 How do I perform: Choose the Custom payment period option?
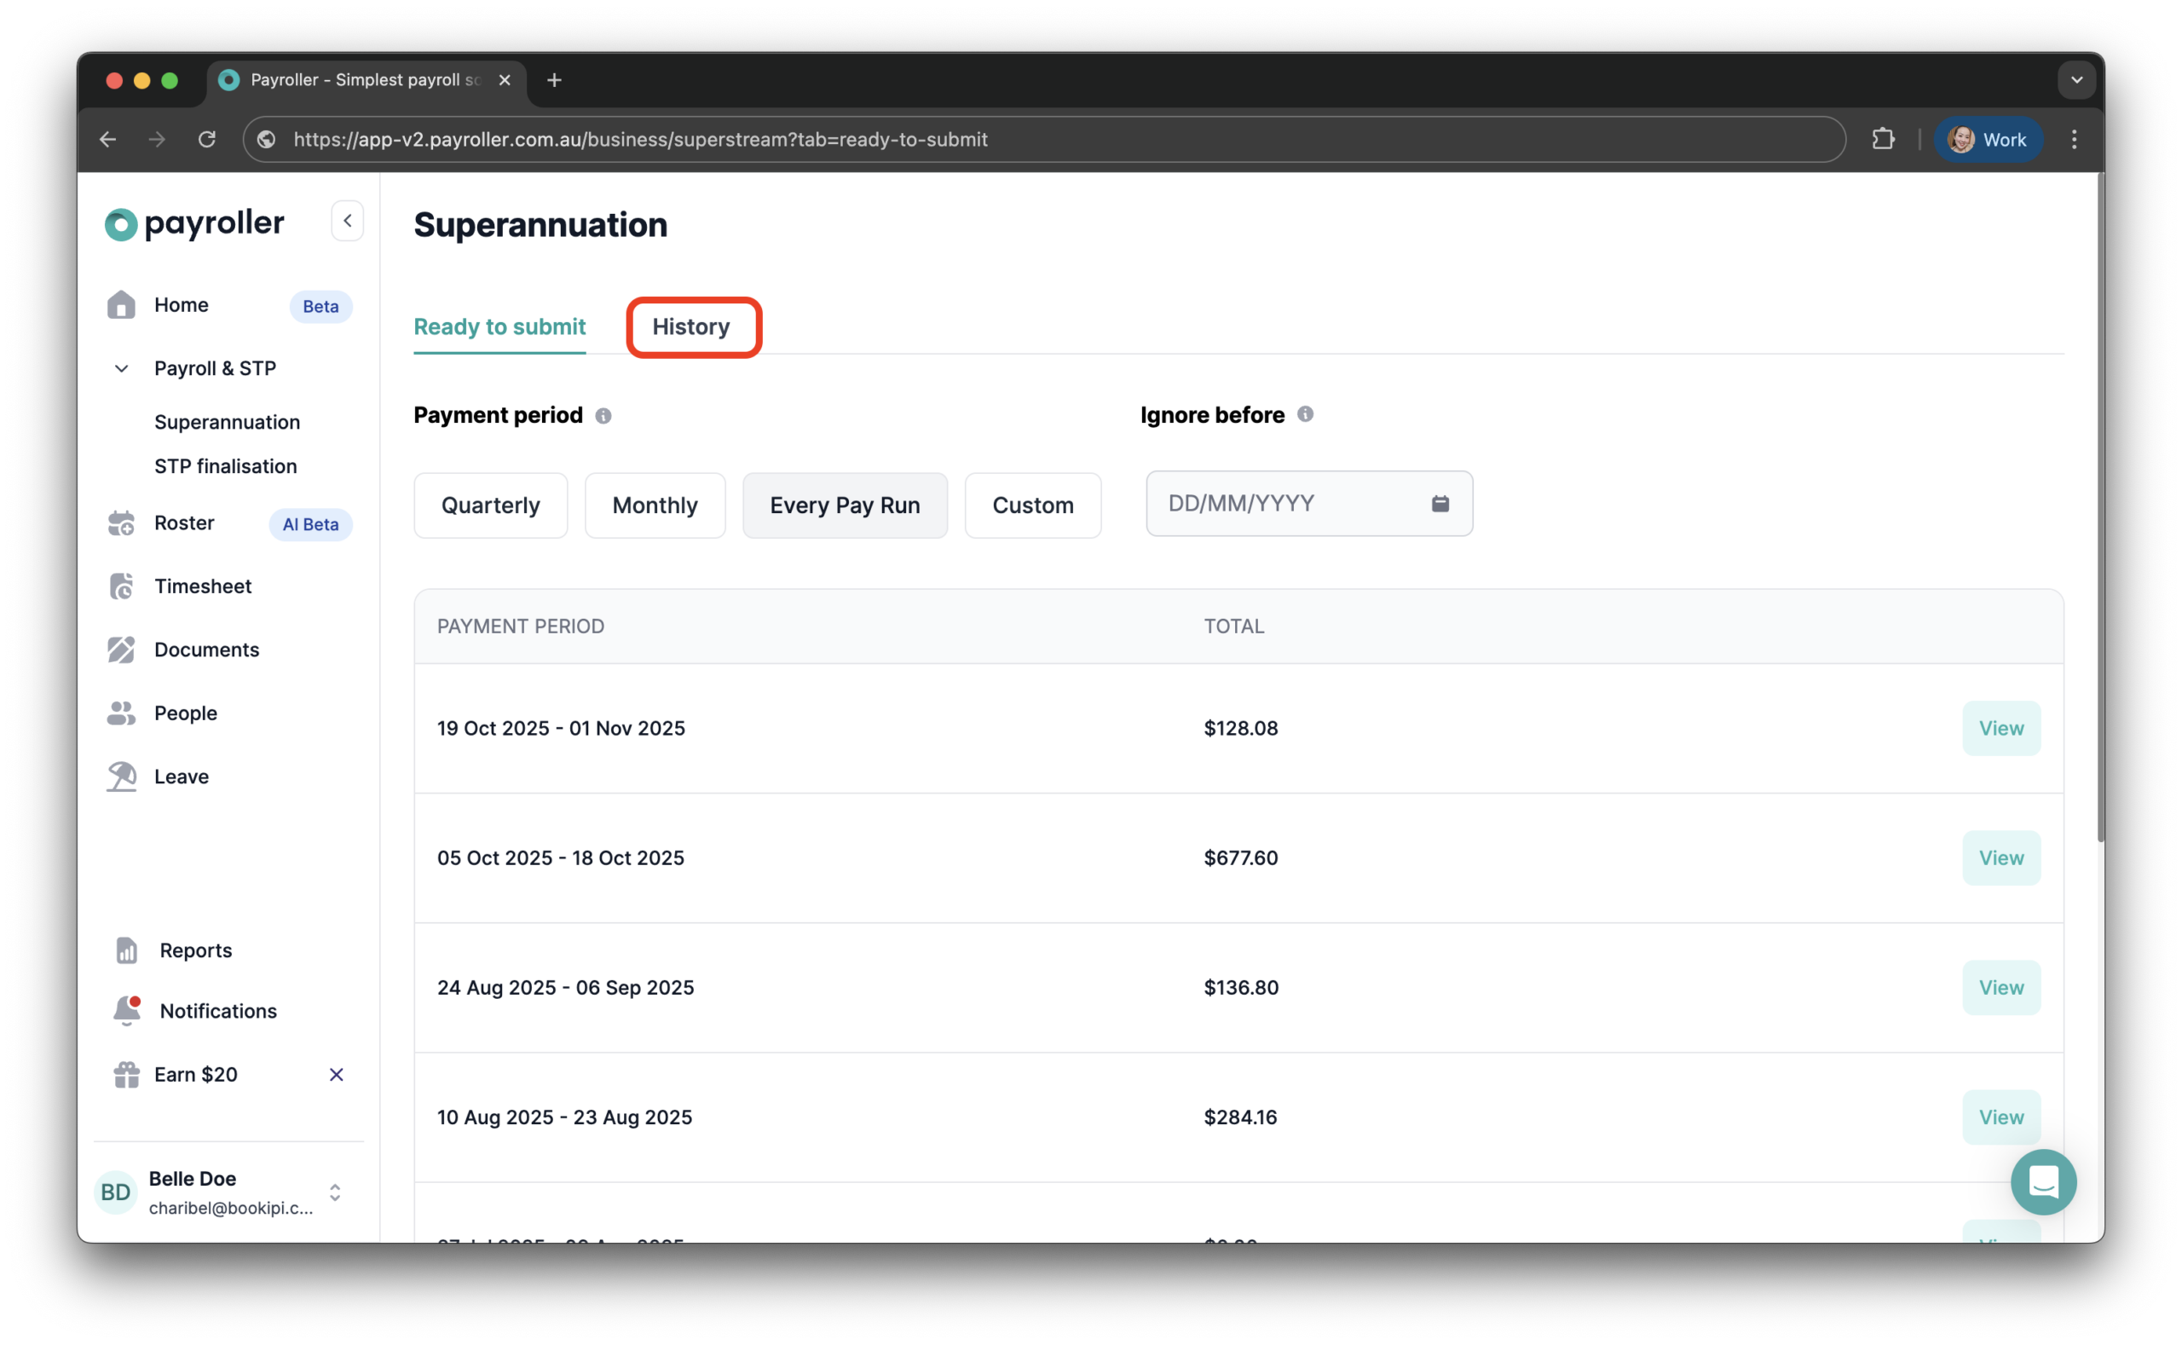[1033, 505]
